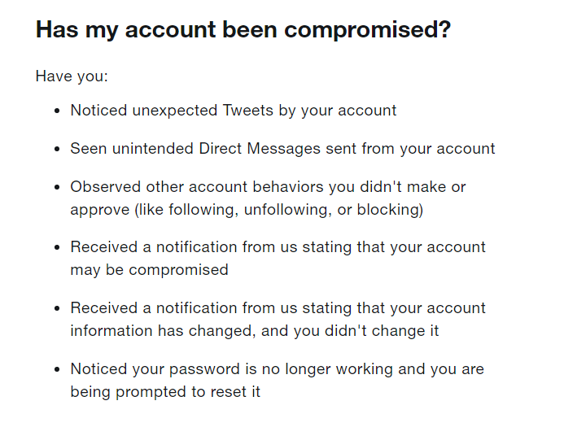Click the "Has my account been compromised?" heading
The width and height of the screenshot is (564, 427).
(243, 30)
